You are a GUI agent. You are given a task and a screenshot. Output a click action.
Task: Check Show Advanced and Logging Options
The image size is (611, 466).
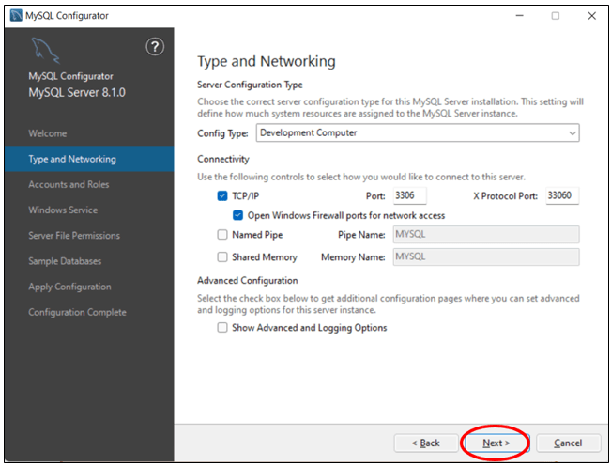click(222, 328)
